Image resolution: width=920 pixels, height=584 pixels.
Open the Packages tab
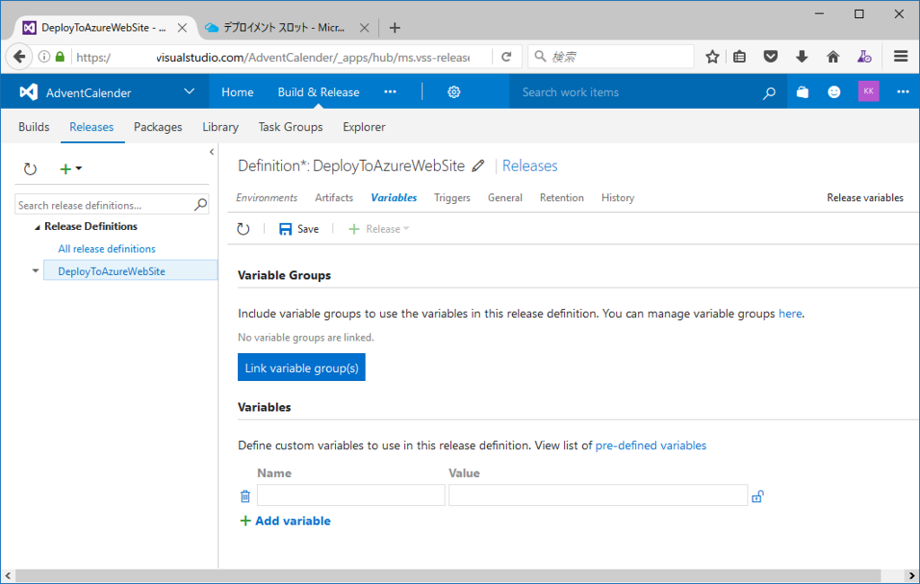coord(158,127)
